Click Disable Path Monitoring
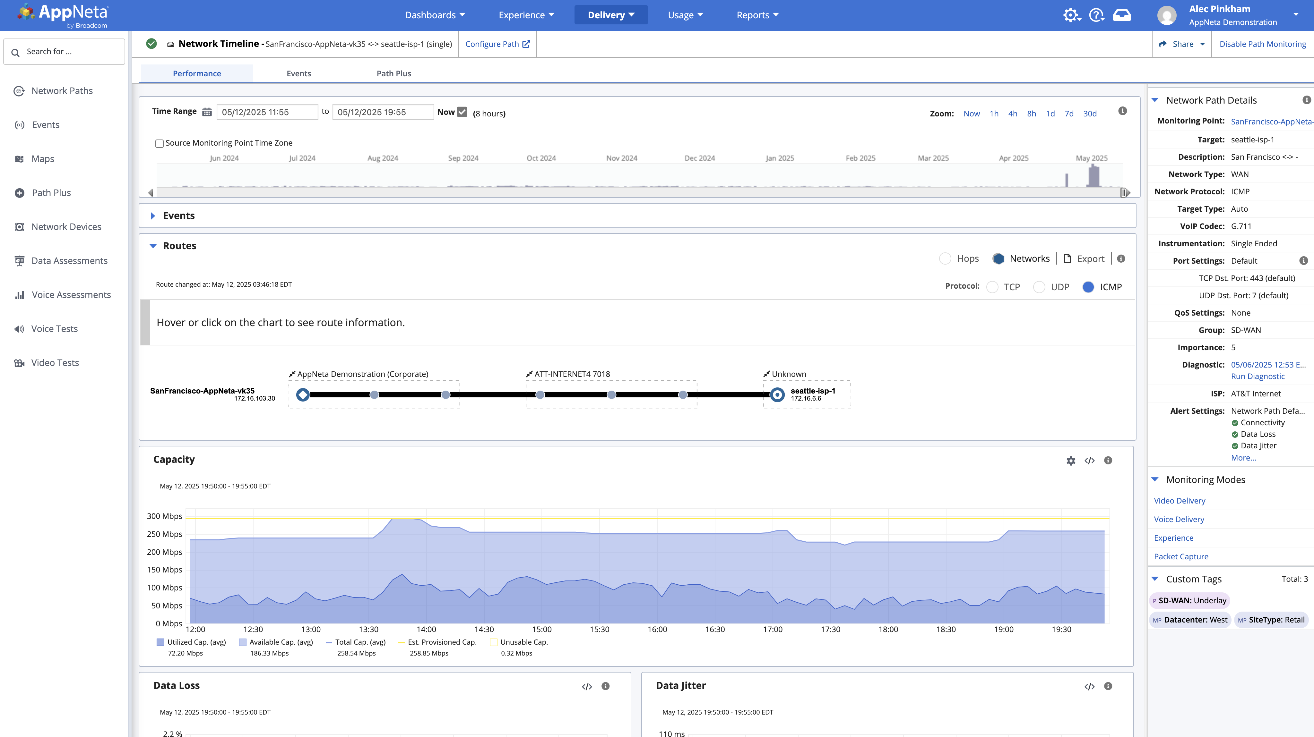Image resolution: width=1314 pixels, height=737 pixels. click(x=1262, y=44)
